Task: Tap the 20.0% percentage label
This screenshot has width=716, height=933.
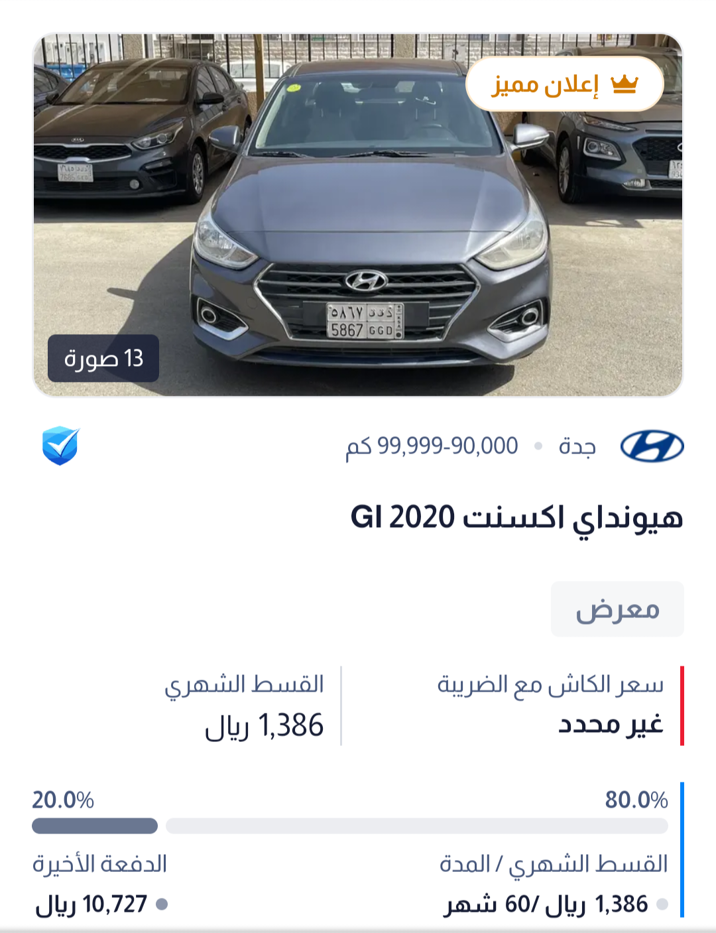Action: coord(63,800)
